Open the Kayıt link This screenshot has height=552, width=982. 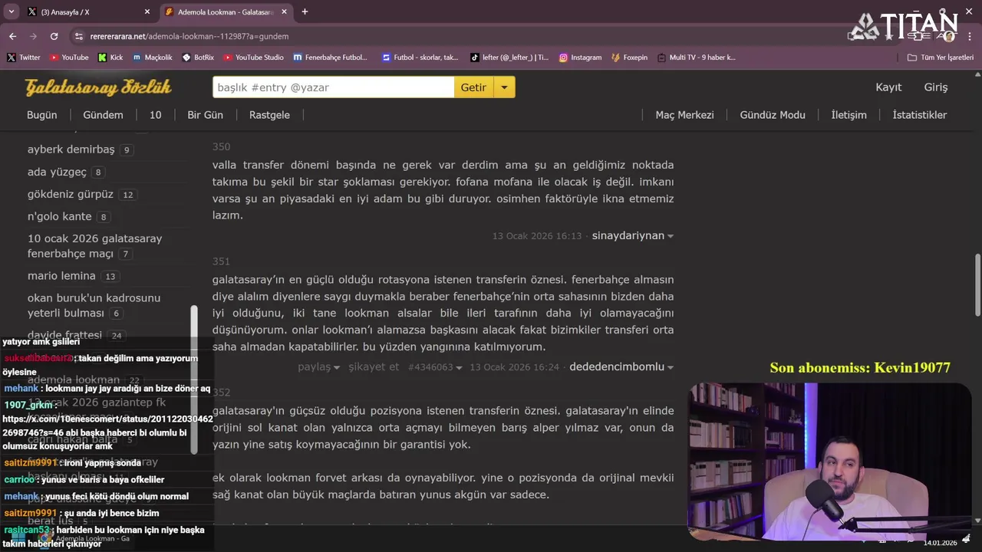[x=888, y=87]
